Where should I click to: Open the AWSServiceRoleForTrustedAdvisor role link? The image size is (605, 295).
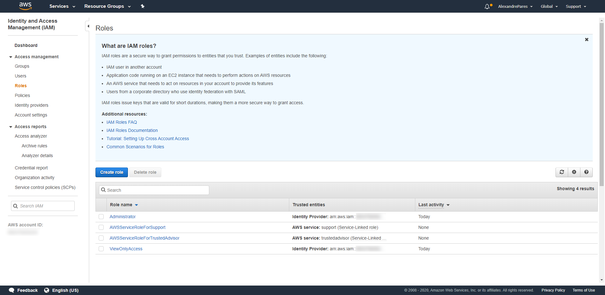tap(144, 238)
